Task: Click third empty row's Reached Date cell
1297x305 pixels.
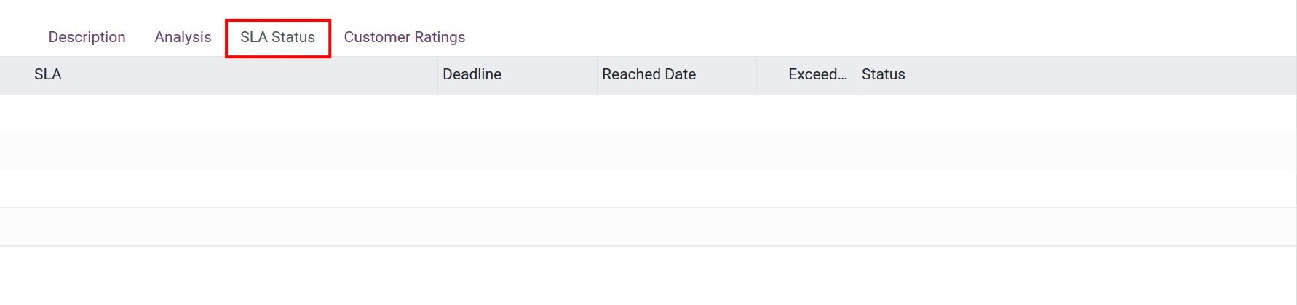Action: 676,189
